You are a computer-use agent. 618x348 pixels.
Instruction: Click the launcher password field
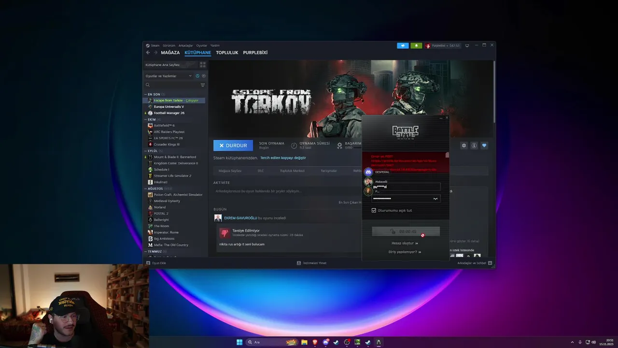[x=406, y=199]
